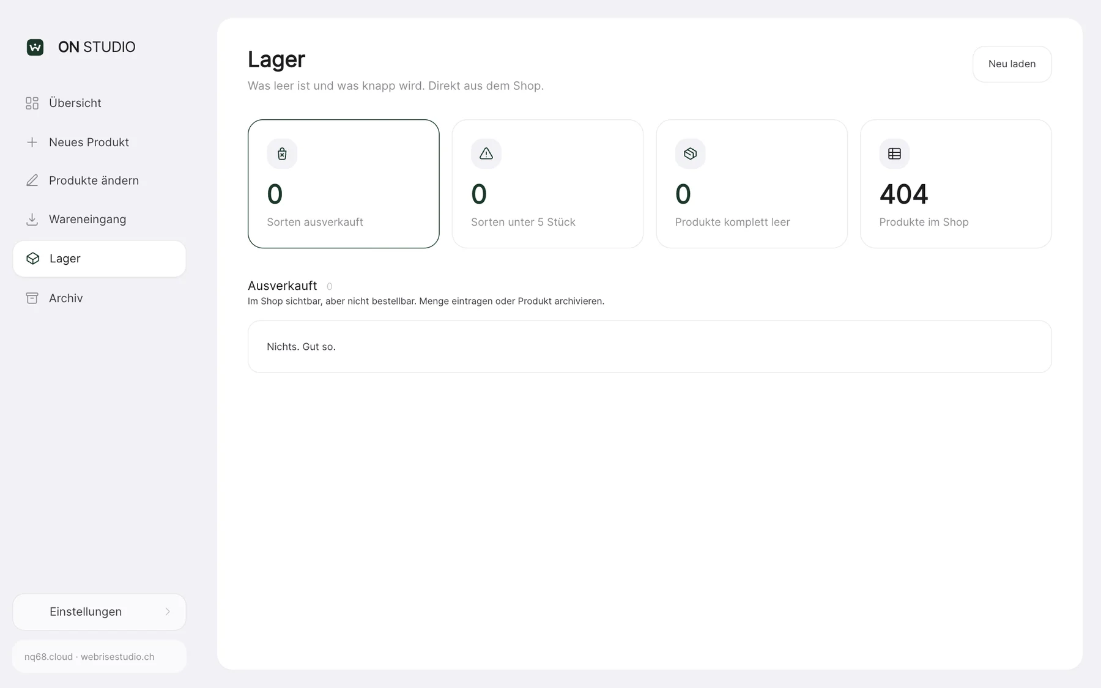Image resolution: width=1101 pixels, height=688 pixels.
Task: Click the sold-out bag icon in the first card
Action: pos(282,154)
